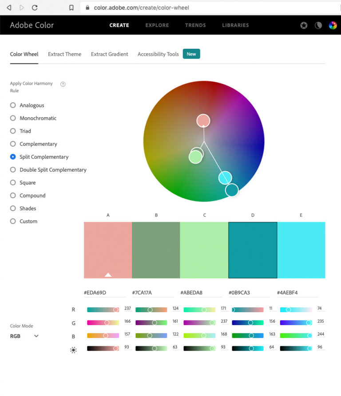Switch to the Extract Theme tab
This screenshot has width=341, height=396.
pos(65,54)
